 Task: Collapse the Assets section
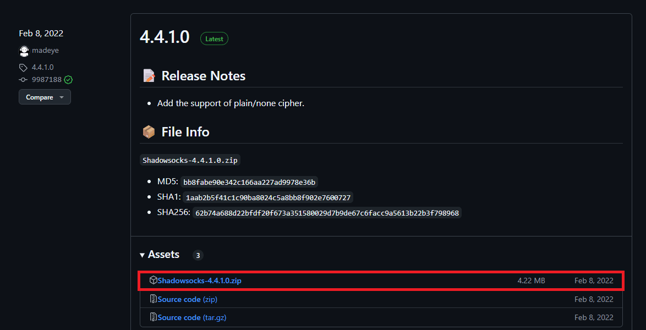point(143,254)
